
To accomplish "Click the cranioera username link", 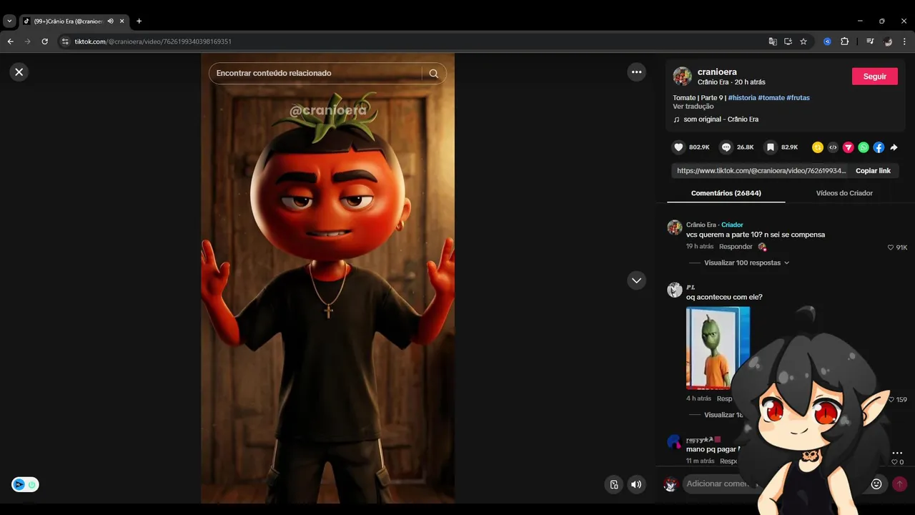I will (717, 72).
